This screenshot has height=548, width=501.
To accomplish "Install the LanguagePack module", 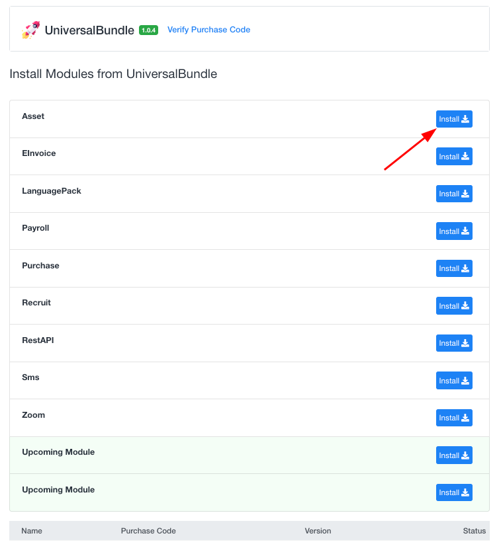I will (454, 194).
